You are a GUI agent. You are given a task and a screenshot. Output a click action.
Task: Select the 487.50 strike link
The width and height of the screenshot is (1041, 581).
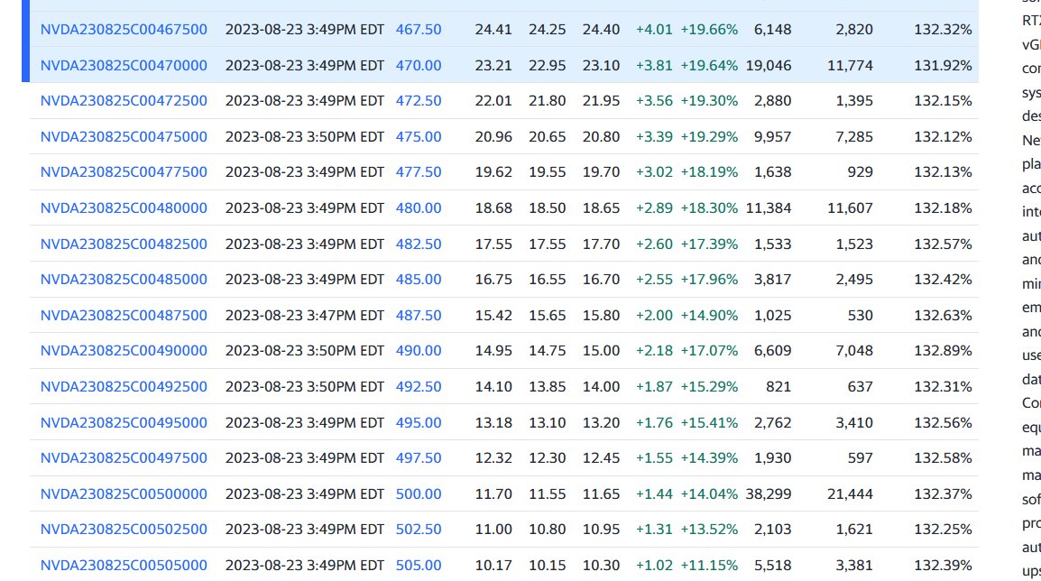(419, 316)
